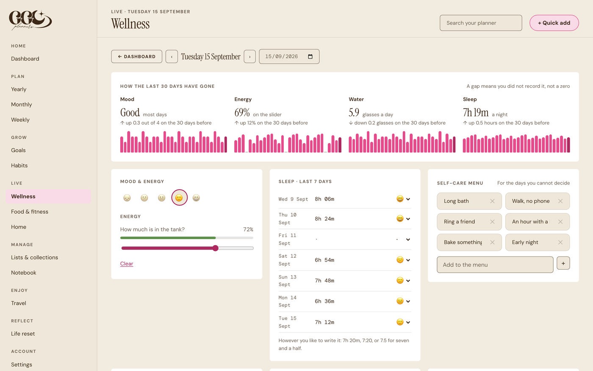This screenshot has height=371, width=593.
Task: Remove Ring a friend item
Action: (x=492, y=222)
